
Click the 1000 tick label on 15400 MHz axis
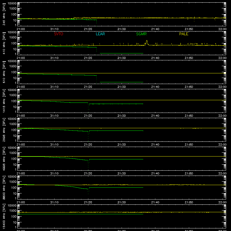pyautogui.click(x=13, y=210)
